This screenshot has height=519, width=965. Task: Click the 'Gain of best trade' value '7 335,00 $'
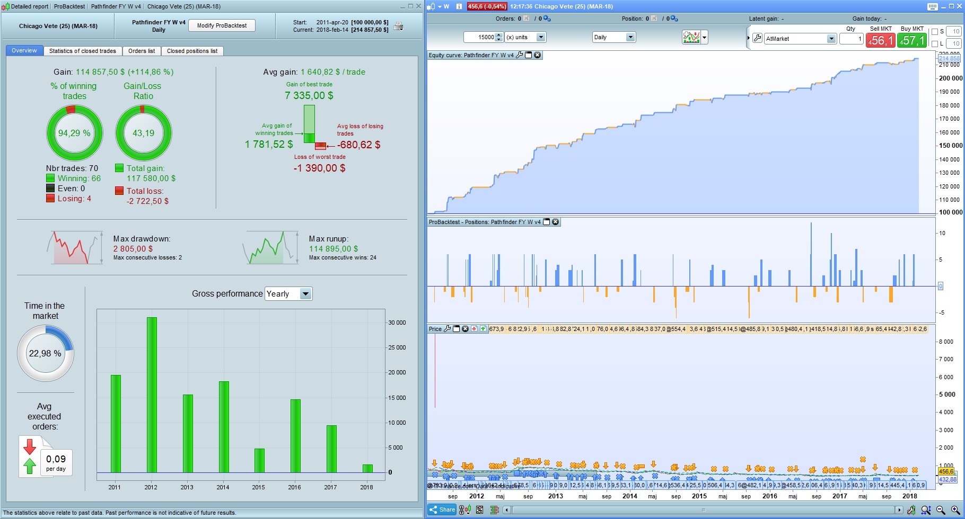click(x=309, y=95)
